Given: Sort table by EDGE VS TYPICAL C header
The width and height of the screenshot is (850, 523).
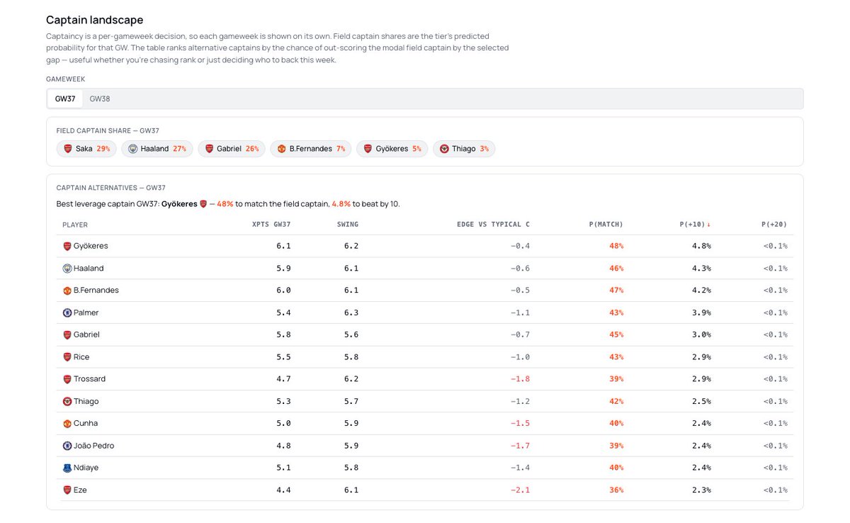Looking at the screenshot, I should point(493,225).
